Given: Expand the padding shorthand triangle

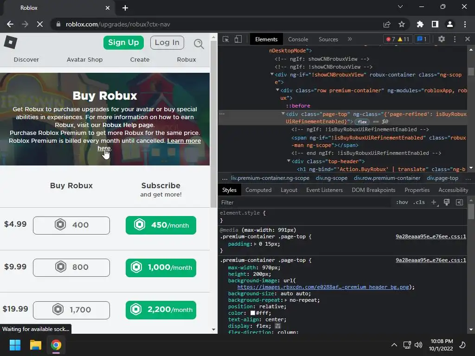Looking at the screenshot, I should [255, 244].
